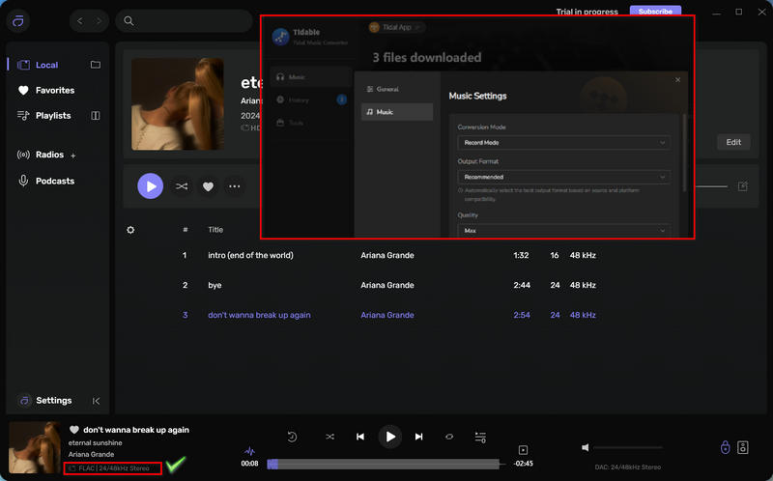The height and width of the screenshot is (481, 773).
Task: Play the album with the purple play button
Action: tap(151, 186)
